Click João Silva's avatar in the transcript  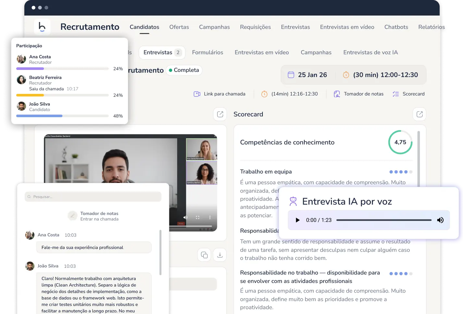30,266
